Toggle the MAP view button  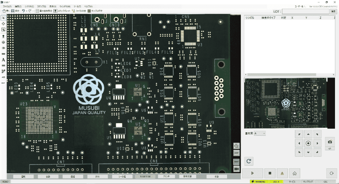click(236, 161)
